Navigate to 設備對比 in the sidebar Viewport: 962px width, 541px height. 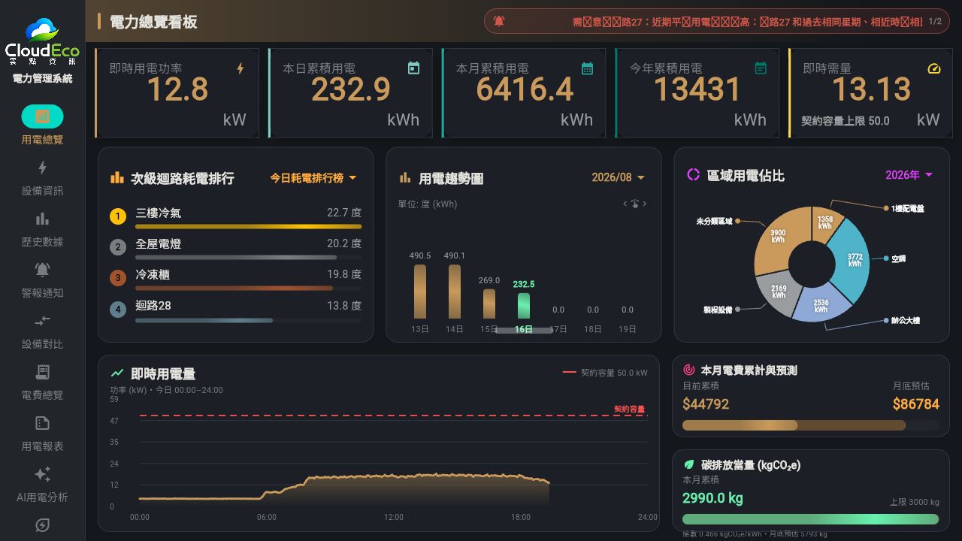[x=42, y=331]
